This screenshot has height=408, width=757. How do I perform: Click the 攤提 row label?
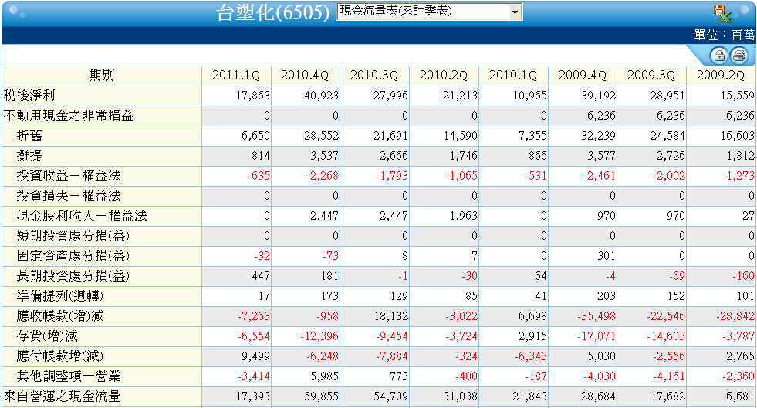(29, 156)
